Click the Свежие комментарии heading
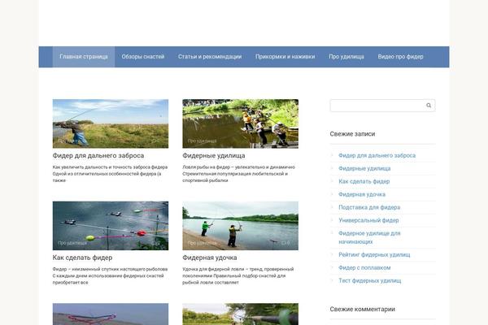This screenshot has width=488, height=325. (x=362, y=309)
